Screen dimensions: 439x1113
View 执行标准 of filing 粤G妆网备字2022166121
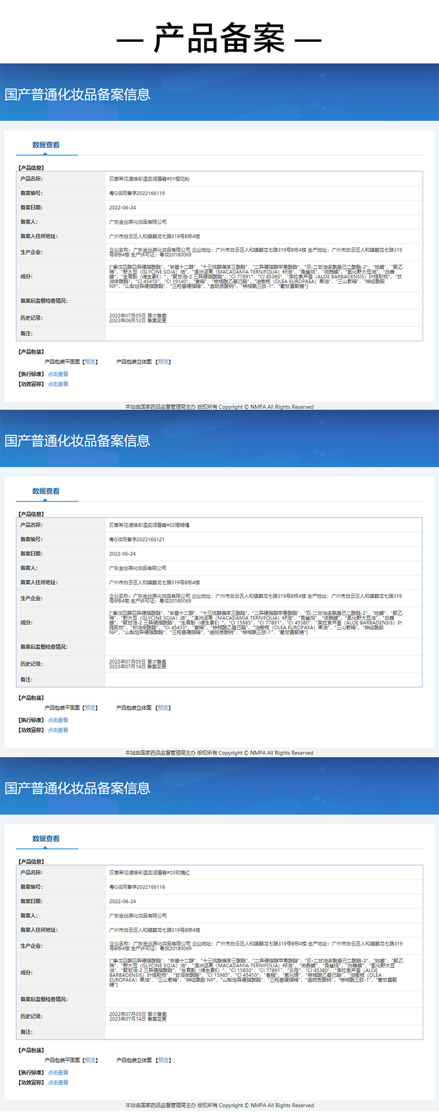(58, 720)
